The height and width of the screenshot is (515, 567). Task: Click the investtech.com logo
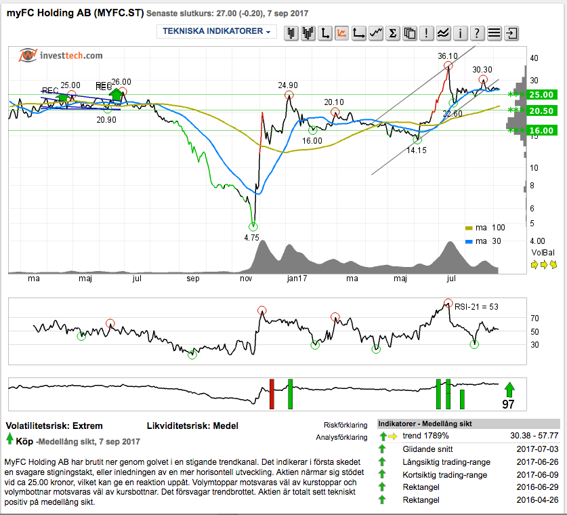(61, 56)
